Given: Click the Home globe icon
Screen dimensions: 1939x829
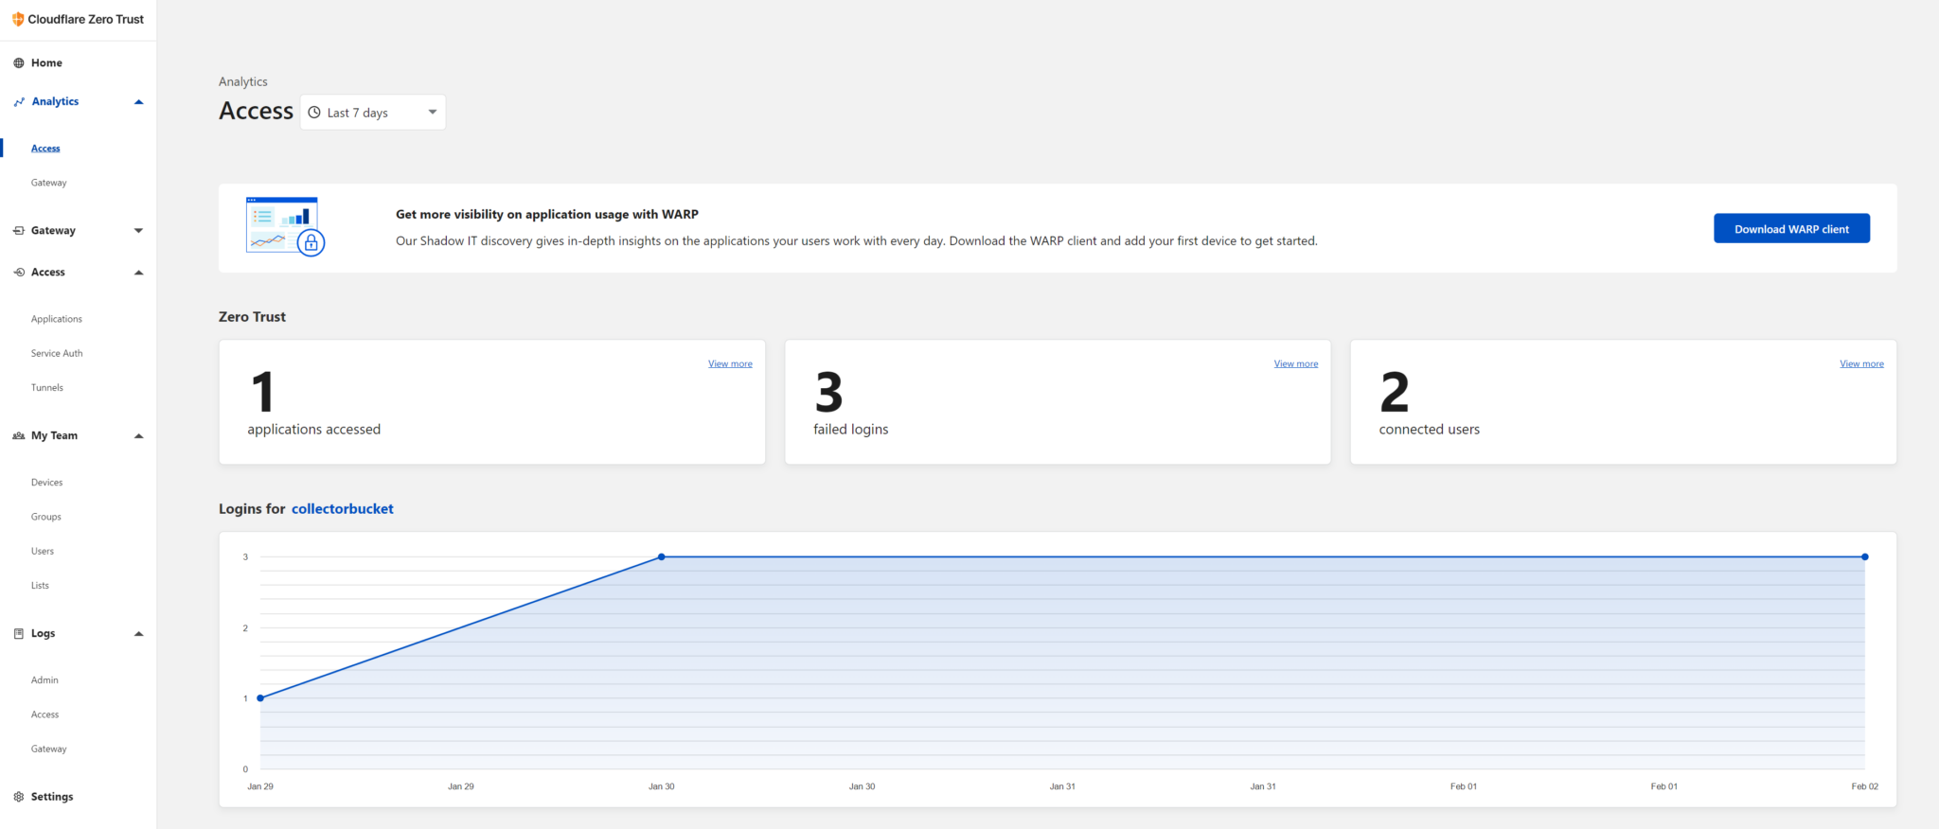Looking at the screenshot, I should pyautogui.click(x=18, y=63).
